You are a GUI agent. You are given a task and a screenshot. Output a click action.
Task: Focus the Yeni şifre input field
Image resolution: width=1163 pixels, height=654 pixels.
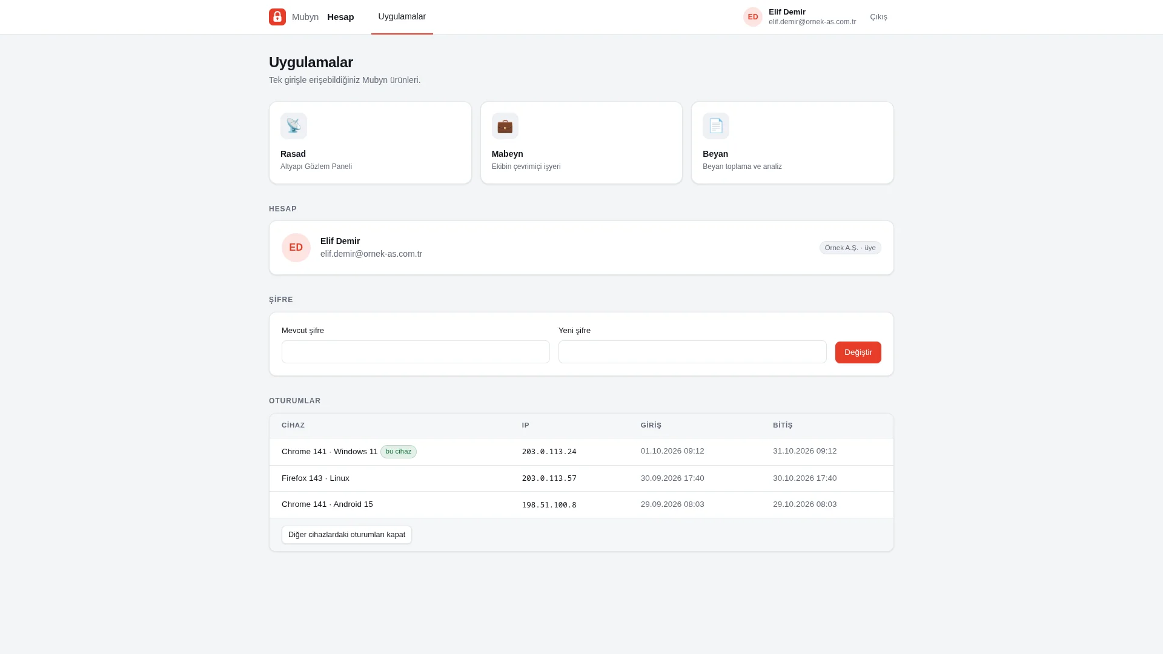pos(692,352)
